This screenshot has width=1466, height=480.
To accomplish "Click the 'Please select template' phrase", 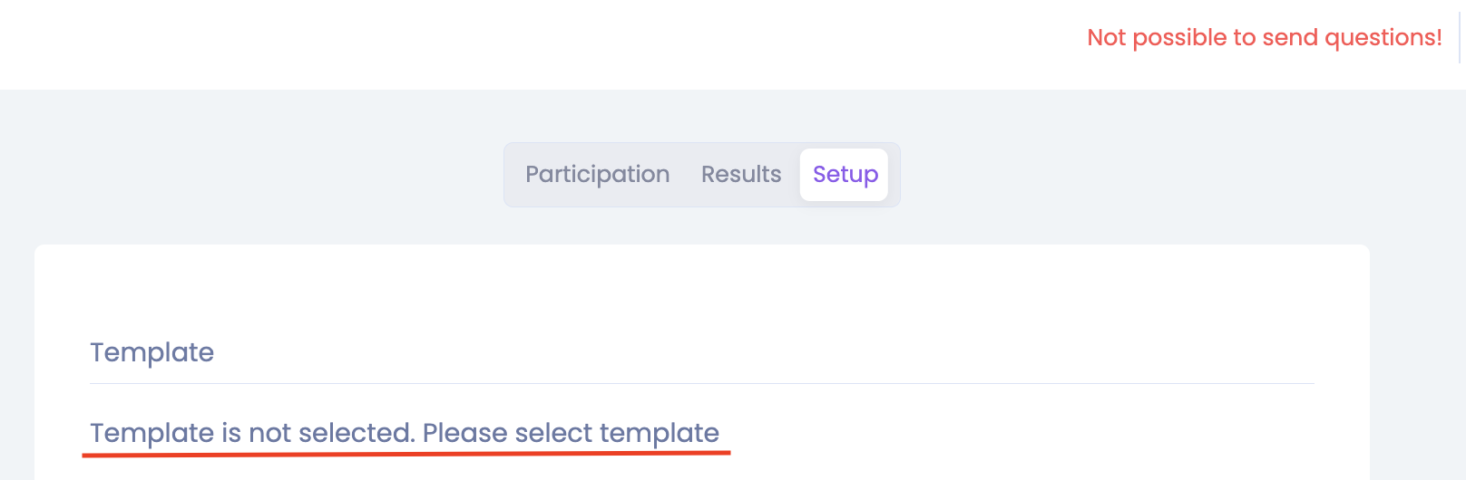I will click(571, 433).
